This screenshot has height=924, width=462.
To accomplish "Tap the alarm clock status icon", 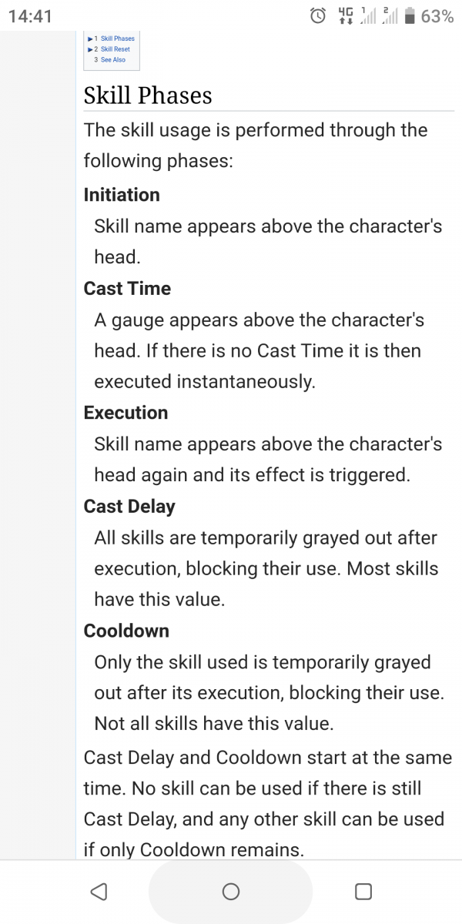I will 317,15.
